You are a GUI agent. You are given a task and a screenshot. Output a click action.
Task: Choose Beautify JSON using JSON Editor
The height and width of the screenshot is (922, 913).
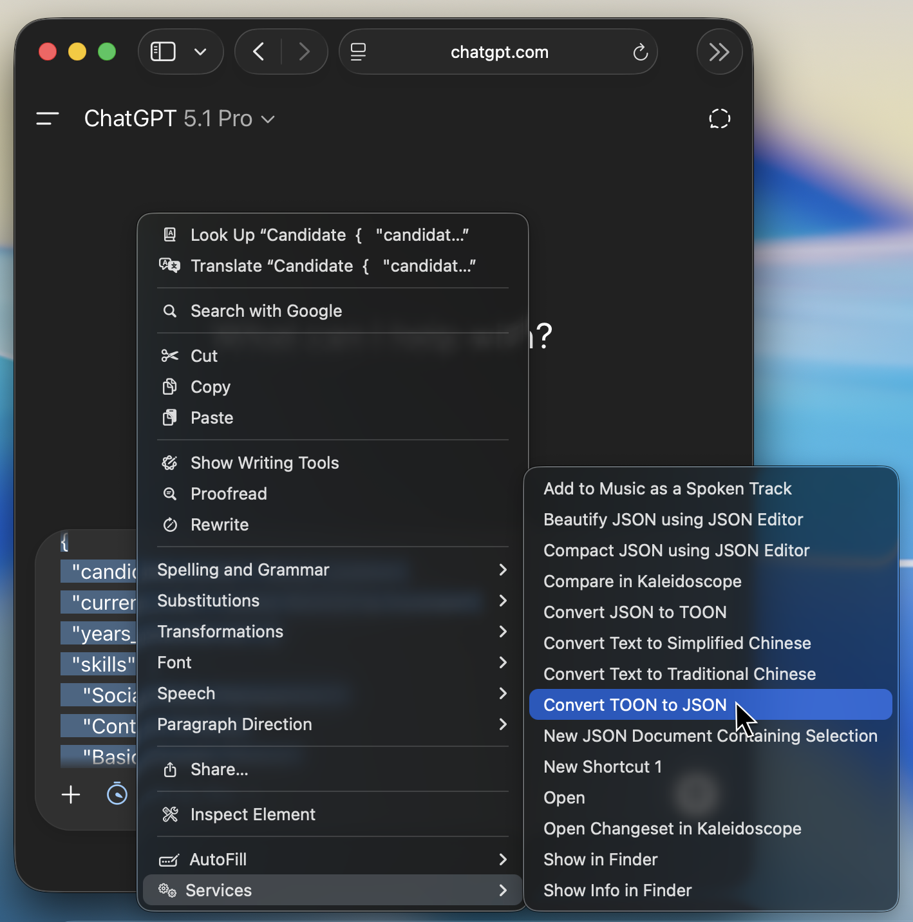673,520
